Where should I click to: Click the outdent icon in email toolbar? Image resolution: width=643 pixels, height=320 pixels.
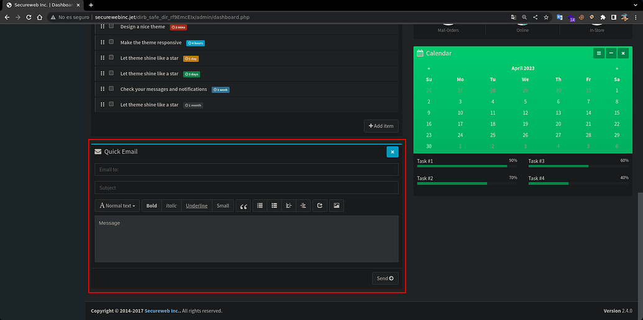[288, 206]
